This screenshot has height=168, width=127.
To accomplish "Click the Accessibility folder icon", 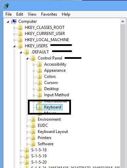I will click(39, 64).
